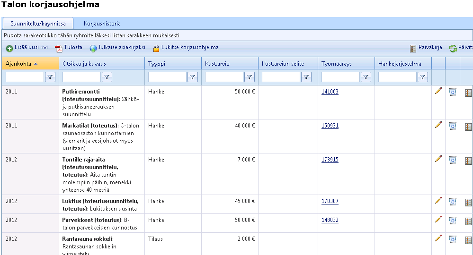Open diary icon for Lukitus row
Image resolution: width=473 pixels, height=255 pixels.
(468, 203)
